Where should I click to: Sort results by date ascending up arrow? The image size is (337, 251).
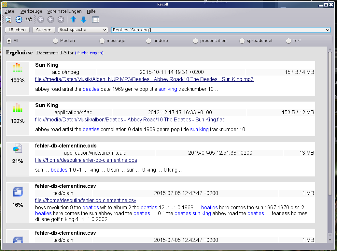[73, 20]
